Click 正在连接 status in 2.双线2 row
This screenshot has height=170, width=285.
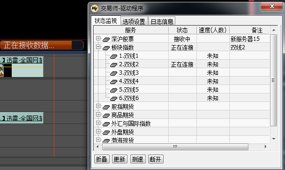pos(182,64)
